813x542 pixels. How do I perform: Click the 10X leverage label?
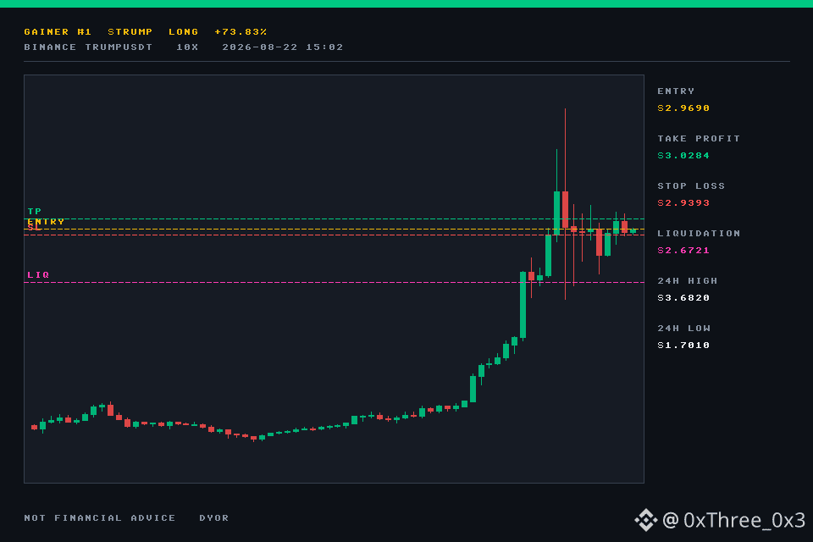coord(187,47)
